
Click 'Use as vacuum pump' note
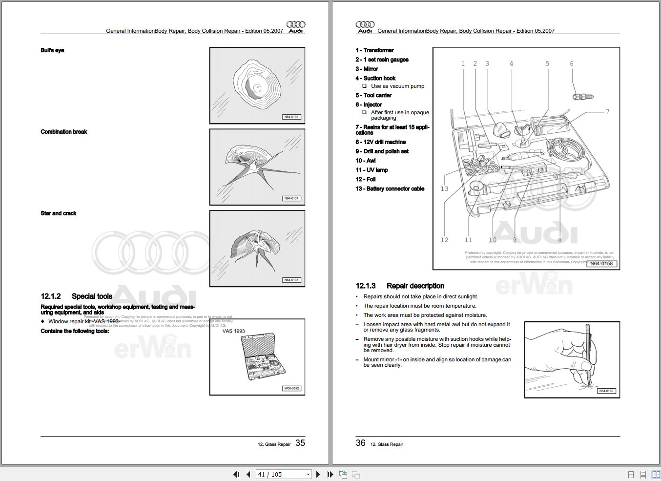[398, 86]
